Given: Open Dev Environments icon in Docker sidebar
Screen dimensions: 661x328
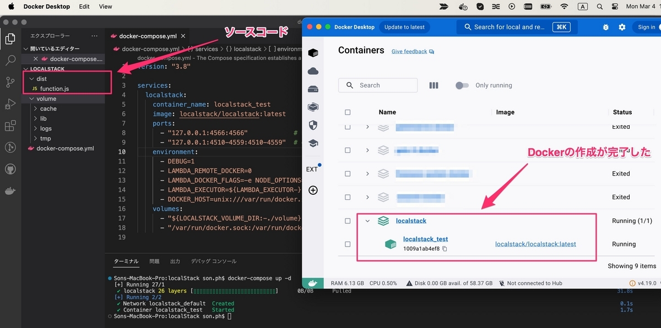Looking at the screenshot, I should 313,107.
